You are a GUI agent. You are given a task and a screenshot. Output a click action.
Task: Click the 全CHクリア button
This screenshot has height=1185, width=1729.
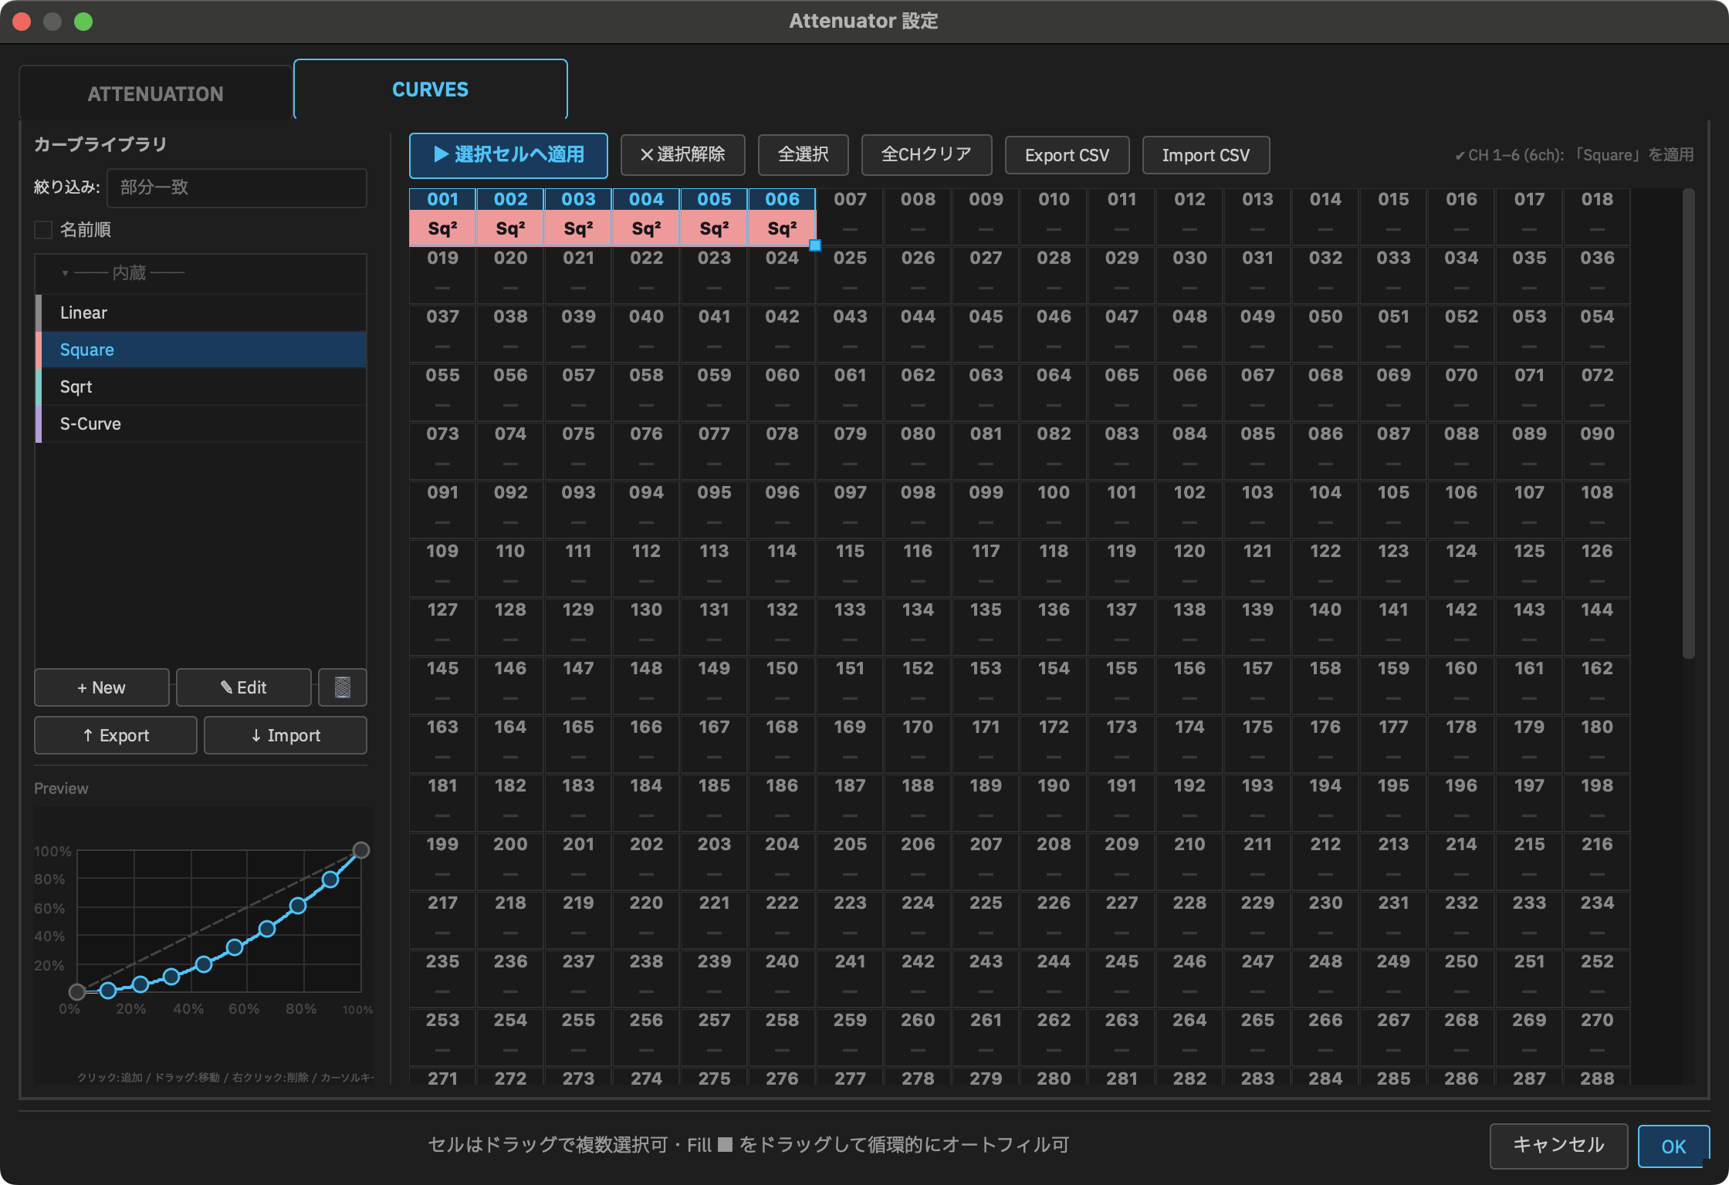click(927, 155)
